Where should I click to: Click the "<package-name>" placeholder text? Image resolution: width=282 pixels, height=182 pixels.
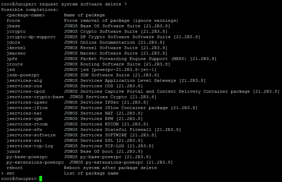(x=26, y=15)
